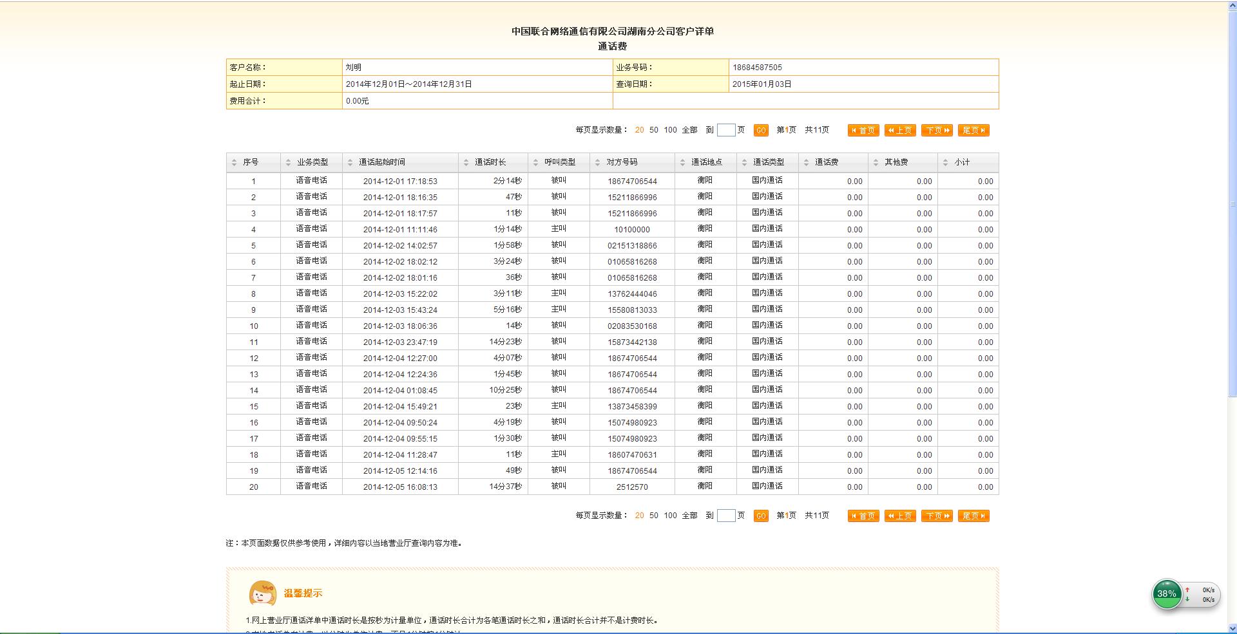This screenshot has height=634, width=1237.
Task: Click sort icon on 序号 column
Action: click(234, 163)
